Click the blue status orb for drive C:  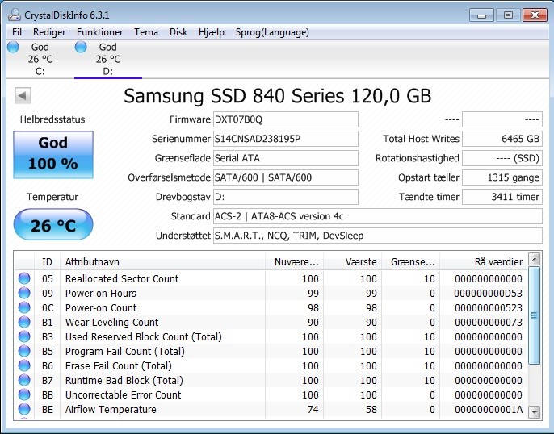(13, 47)
